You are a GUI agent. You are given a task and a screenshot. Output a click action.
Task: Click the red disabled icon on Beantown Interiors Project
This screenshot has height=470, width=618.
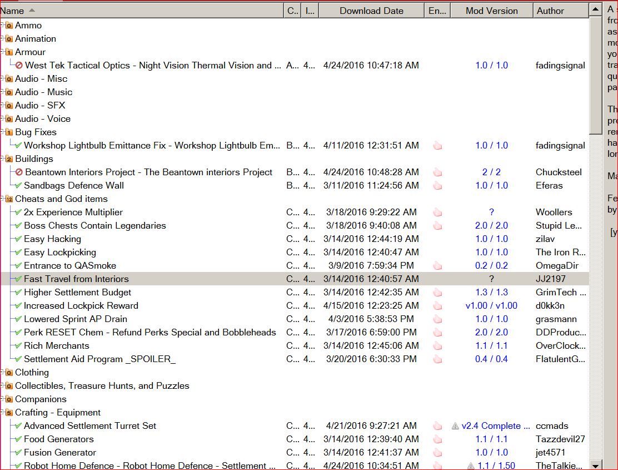(x=19, y=172)
